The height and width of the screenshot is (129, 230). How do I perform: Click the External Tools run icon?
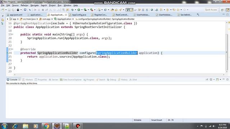coord(92,10)
